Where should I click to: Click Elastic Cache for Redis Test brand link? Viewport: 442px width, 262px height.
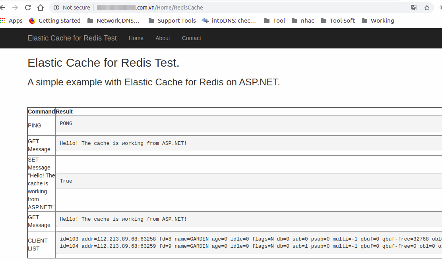[72, 38]
